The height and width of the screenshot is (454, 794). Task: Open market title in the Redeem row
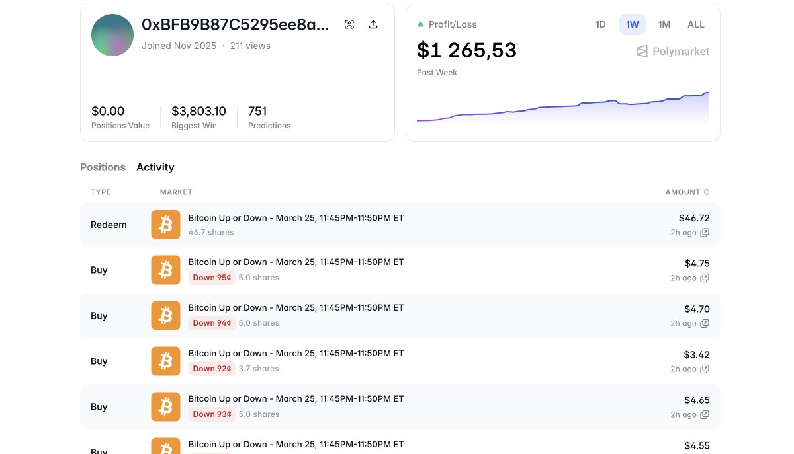pyautogui.click(x=296, y=218)
